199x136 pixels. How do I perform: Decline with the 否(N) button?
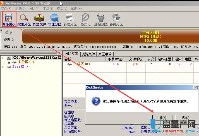(186, 118)
